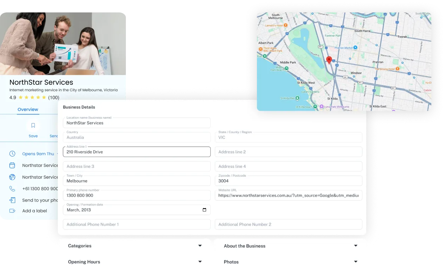Click the Location name input field
This screenshot has width=445, height=269.
click(137, 123)
